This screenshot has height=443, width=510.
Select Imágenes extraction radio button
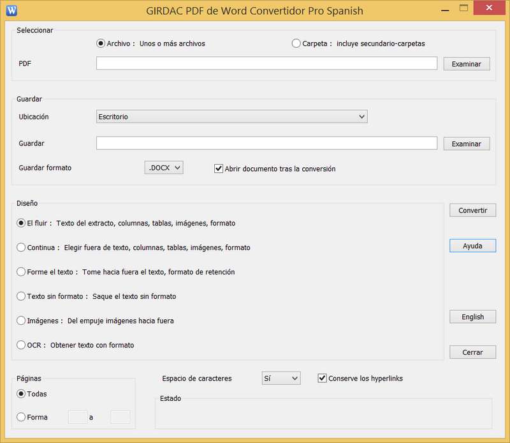tap(22, 320)
